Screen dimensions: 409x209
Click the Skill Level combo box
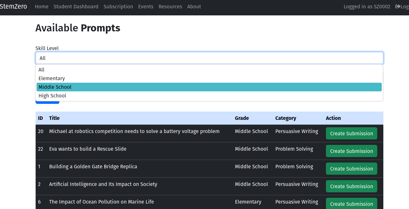[x=209, y=58]
